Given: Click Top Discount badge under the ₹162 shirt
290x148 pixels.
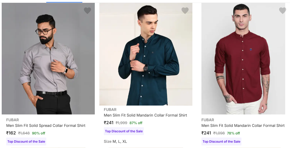Looking at the screenshot, I should [x=26, y=142].
